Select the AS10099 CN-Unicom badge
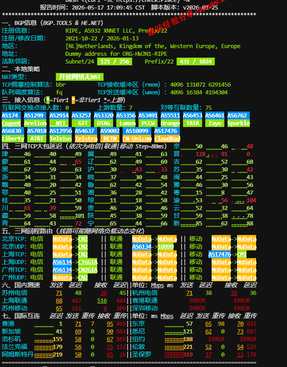This screenshot has width=287, height=367. point(137,135)
